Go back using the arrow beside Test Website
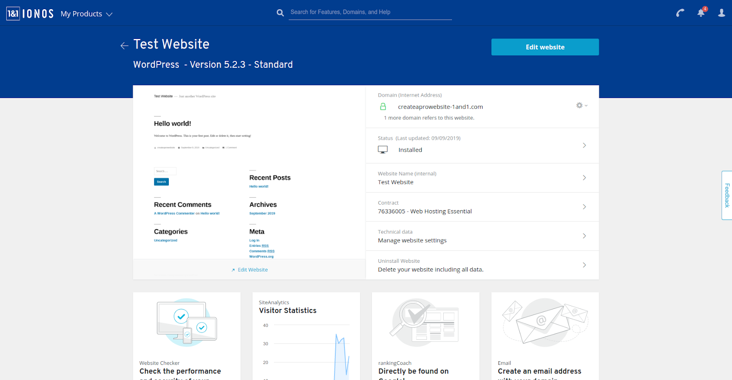The height and width of the screenshot is (380, 732). 124,45
